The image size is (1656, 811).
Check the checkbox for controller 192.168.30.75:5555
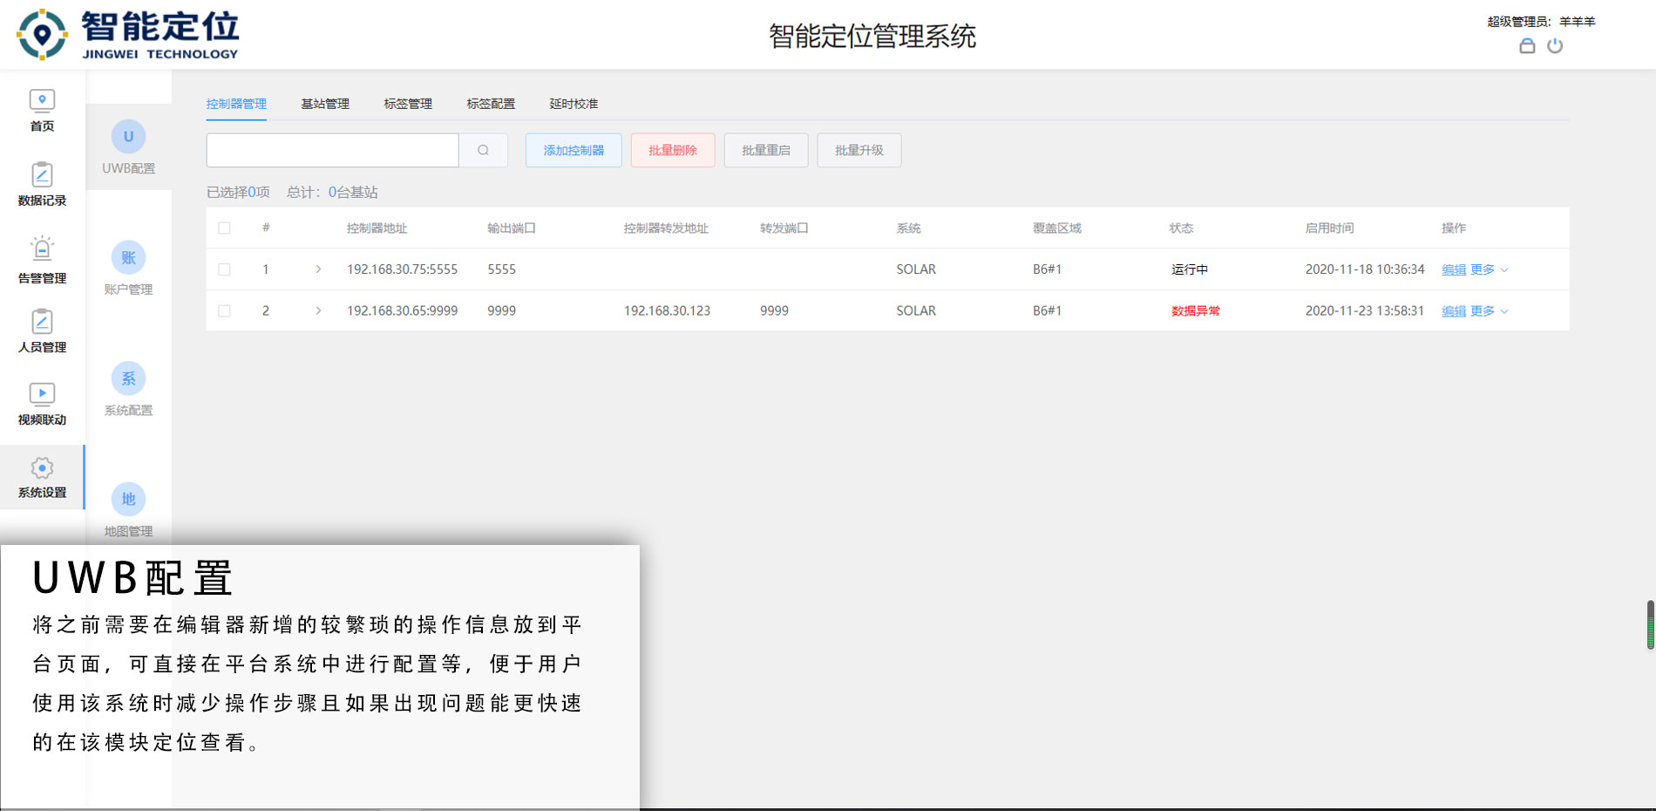tap(224, 269)
